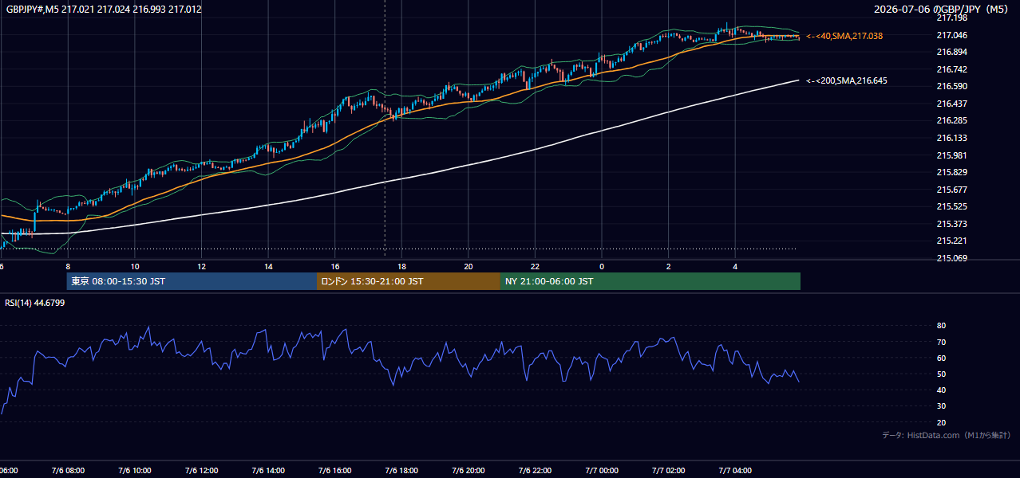Click the 7/7 04:00 time label
Image resolution: width=1020 pixels, height=478 pixels.
[735, 471]
